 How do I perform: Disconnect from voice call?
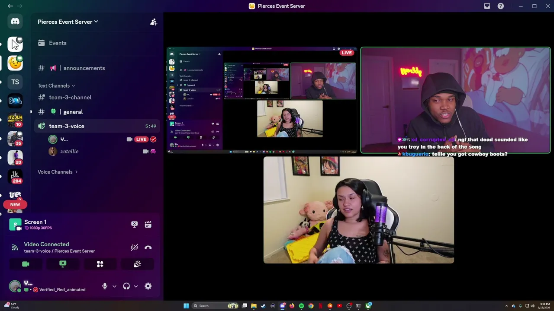pyautogui.click(x=148, y=248)
